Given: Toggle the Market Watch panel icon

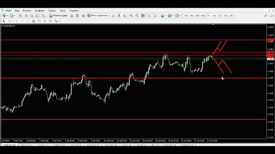Looking at the screenshot, I should 21,16.
